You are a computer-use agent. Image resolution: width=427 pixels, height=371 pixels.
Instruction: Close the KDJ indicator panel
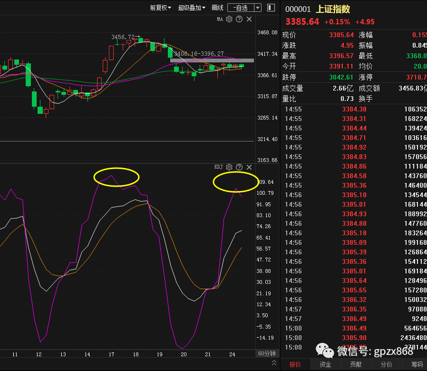click(249, 167)
